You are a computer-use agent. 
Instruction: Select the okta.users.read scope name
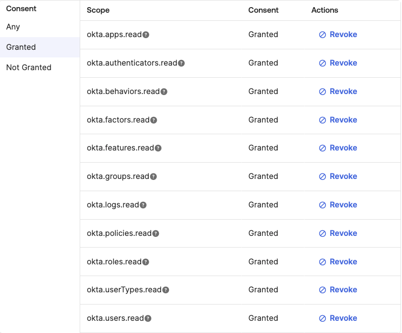[x=115, y=318]
